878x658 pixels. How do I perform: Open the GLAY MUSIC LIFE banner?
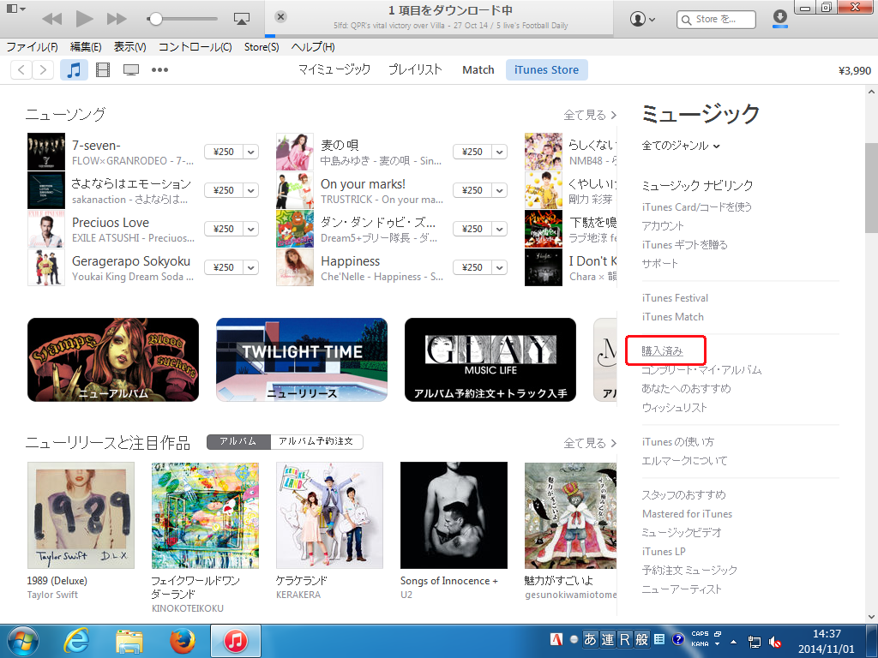[x=490, y=360]
